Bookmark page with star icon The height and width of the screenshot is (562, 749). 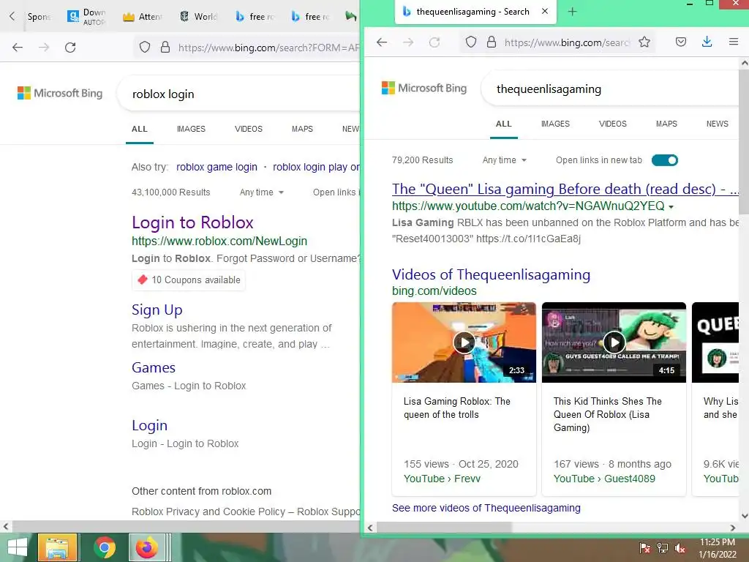644,42
